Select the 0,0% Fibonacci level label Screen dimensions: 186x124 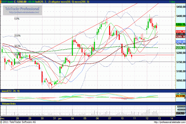pyautogui.click(x=17, y=19)
